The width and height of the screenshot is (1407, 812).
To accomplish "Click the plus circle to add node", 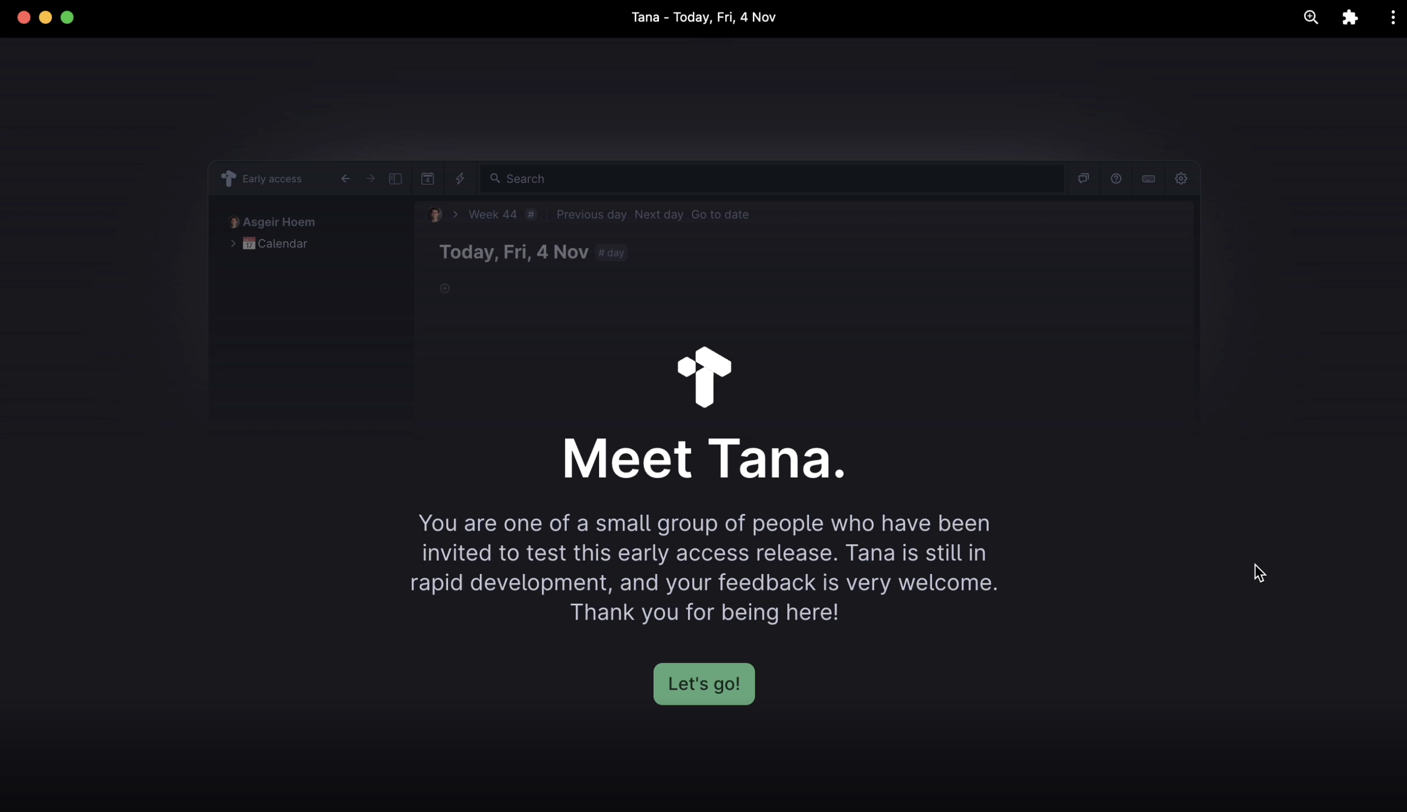I will (445, 288).
